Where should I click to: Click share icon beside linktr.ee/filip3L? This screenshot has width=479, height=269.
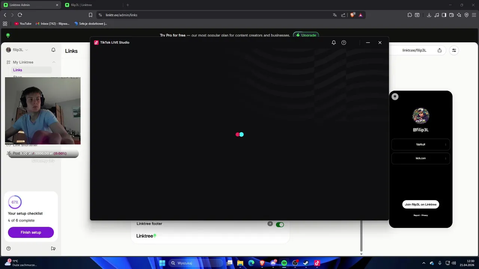pyautogui.click(x=440, y=50)
